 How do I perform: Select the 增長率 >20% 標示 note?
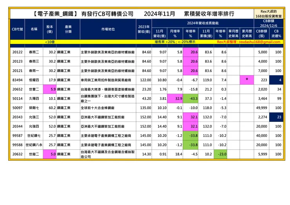pyautogui.click(x=175, y=42)
